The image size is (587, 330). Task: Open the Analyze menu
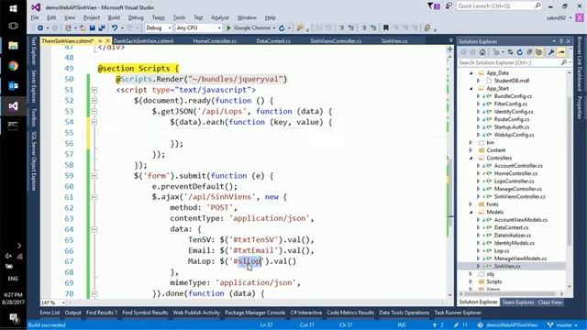[x=220, y=17]
